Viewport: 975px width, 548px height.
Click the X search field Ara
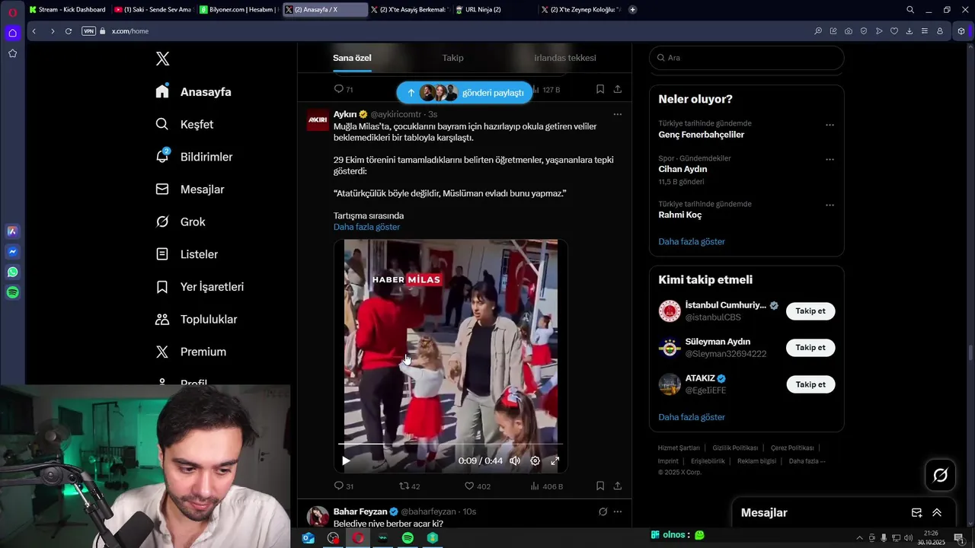[x=746, y=58]
